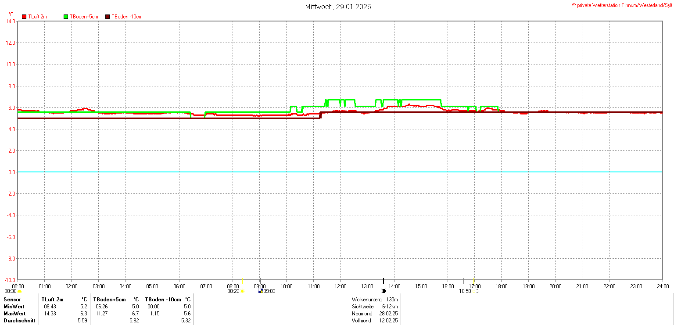Viewport: 674px width, 325px height.
Task: Click the gray tick marker after 16:00
Action: point(464,281)
